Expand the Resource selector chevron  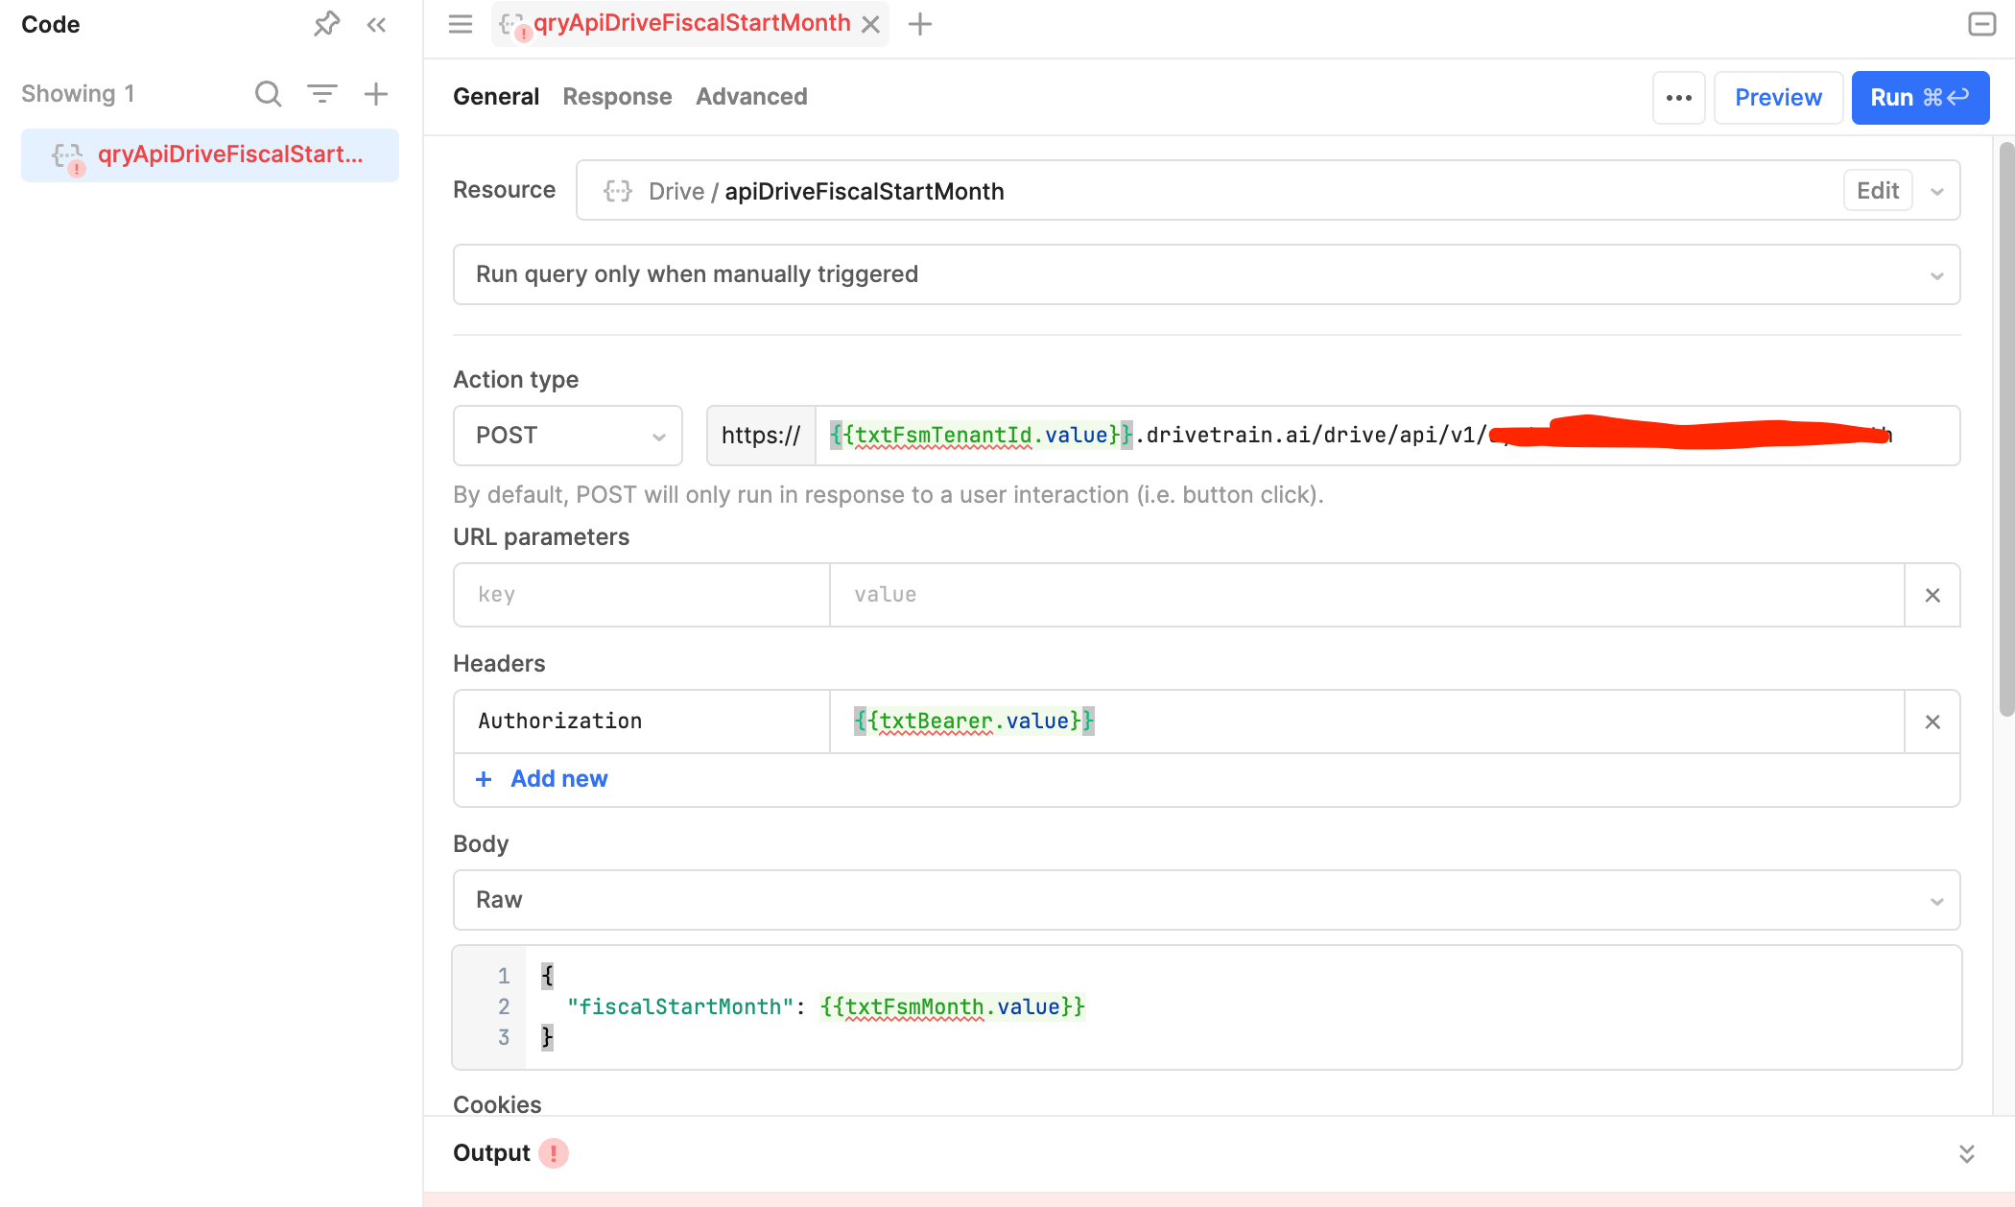(x=1937, y=192)
